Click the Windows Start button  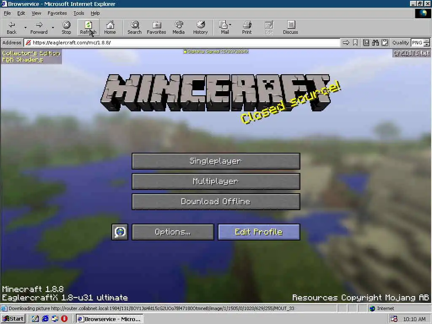click(x=13, y=319)
